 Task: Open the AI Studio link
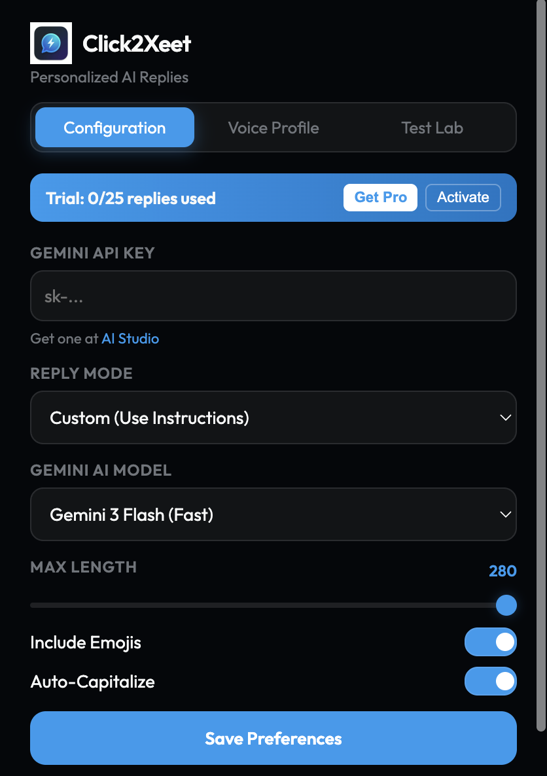coord(130,339)
